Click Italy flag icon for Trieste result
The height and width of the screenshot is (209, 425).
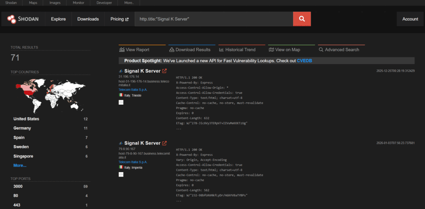click(121, 95)
